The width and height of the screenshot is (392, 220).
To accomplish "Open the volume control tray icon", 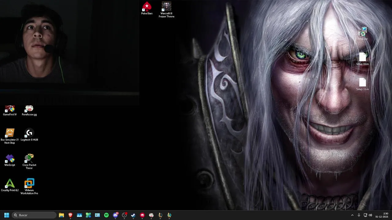I will point(370,215).
